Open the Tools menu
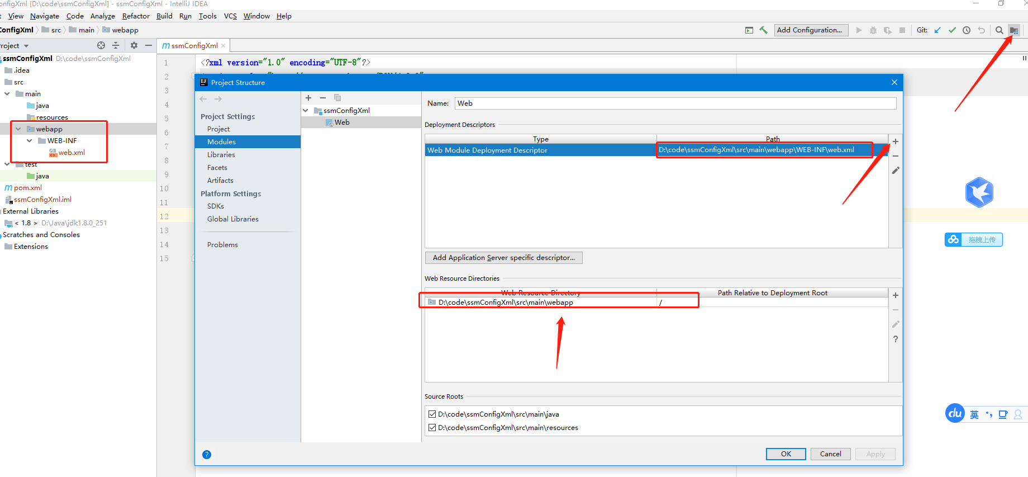 [208, 16]
